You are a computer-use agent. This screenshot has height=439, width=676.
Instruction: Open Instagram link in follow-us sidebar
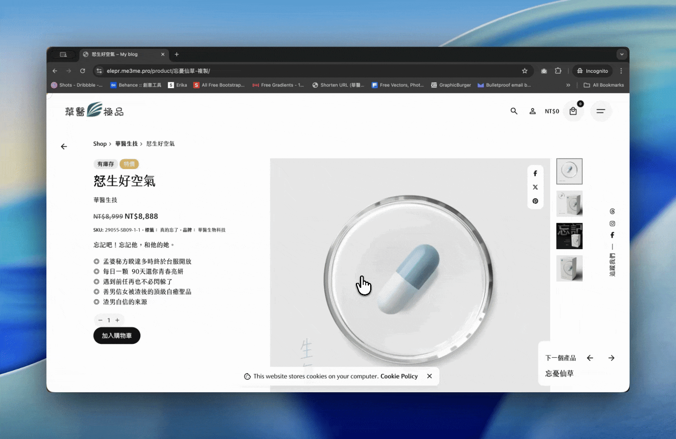click(612, 224)
